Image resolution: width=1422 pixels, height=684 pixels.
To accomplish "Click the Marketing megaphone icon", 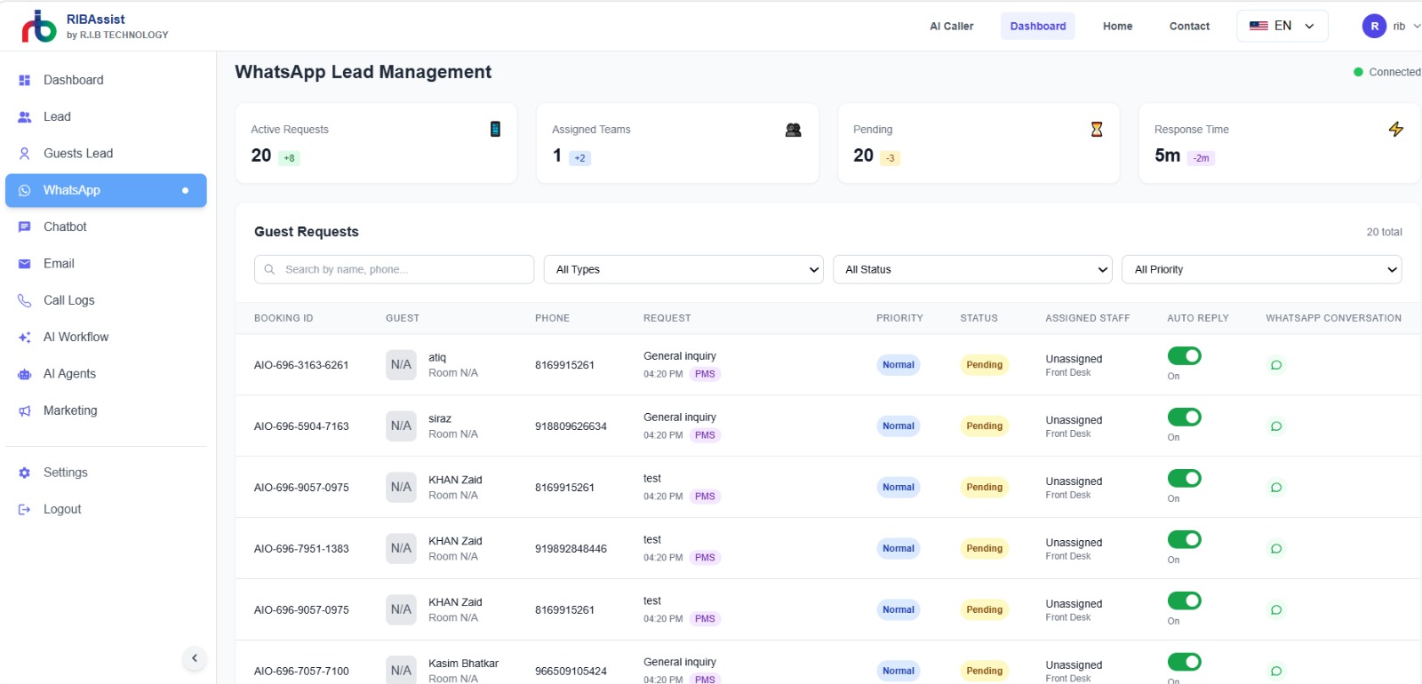I will [x=25, y=410].
